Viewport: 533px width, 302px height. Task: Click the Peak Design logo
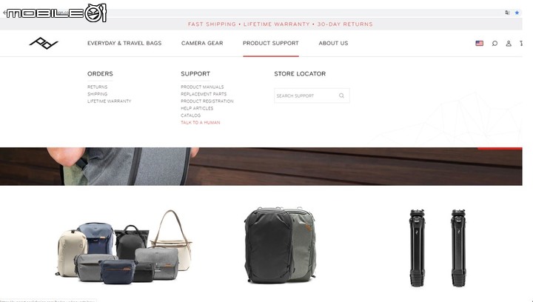(x=44, y=43)
